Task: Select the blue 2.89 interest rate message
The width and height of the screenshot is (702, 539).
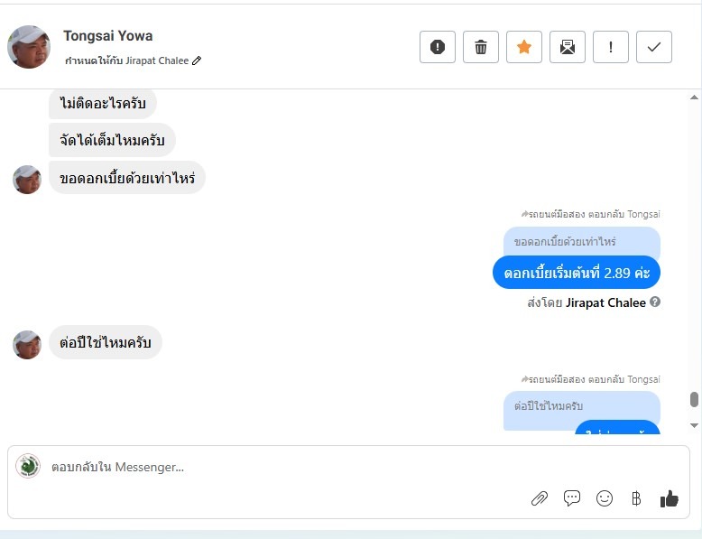Action: [577, 273]
